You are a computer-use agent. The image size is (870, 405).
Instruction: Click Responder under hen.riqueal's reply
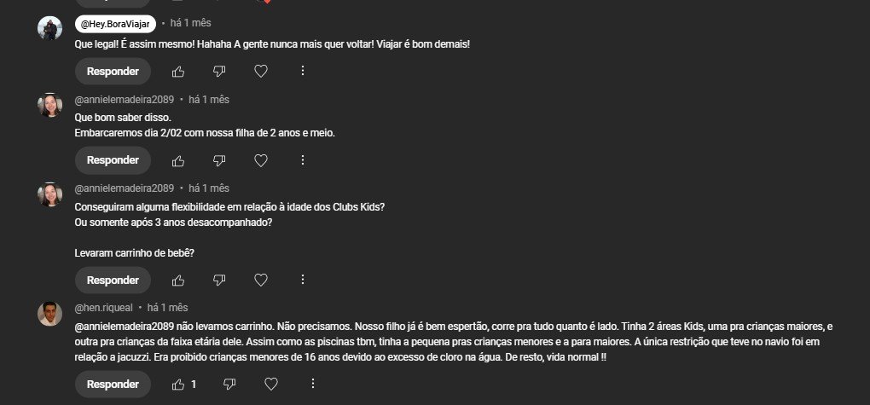113,385
